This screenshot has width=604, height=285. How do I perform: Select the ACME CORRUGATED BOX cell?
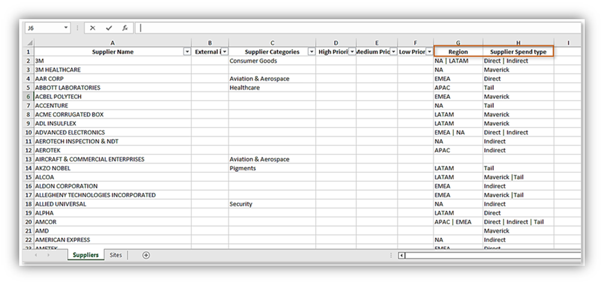pyautogui.click(x=113, y=115)
